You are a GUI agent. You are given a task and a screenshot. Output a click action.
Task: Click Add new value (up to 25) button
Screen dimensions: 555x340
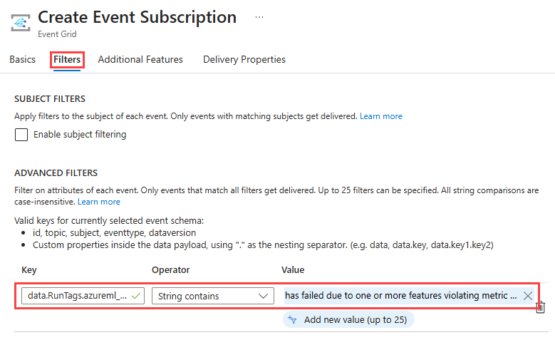point(355,320)
